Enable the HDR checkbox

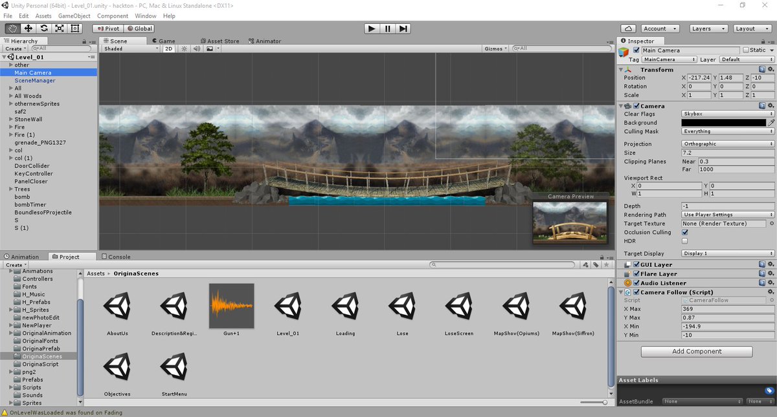tap(685, 241)
